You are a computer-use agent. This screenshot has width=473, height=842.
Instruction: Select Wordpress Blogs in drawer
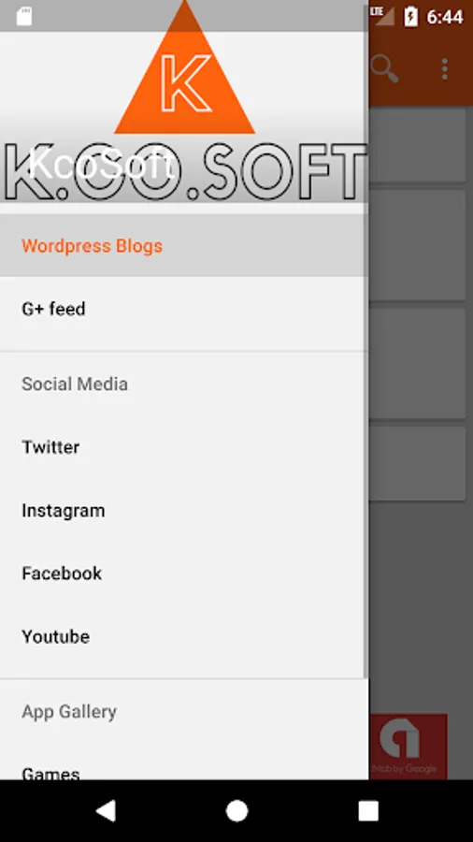(184, 245)
